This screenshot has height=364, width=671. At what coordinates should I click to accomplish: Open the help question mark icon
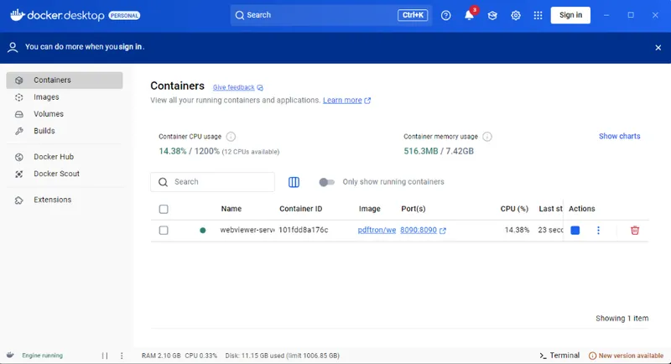coord(445,15)
